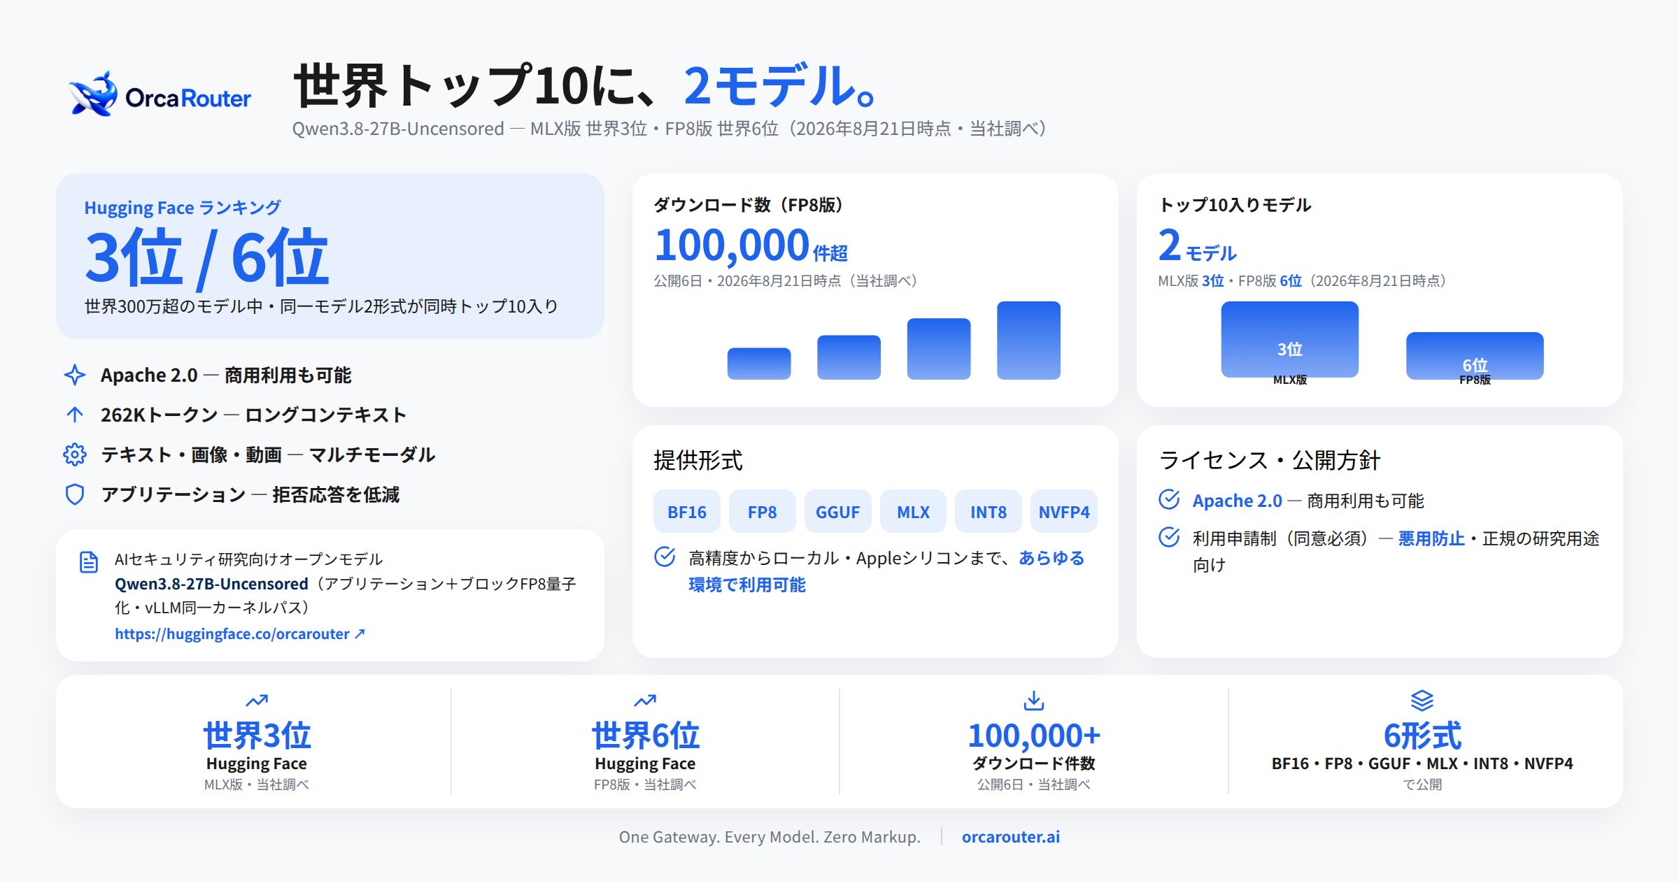Image resolution: width=1679 pixels, height=881 pixels.
Task: Click the Hugging Face ランキング label
Action: pyautogui.click(x=183, y=208)
